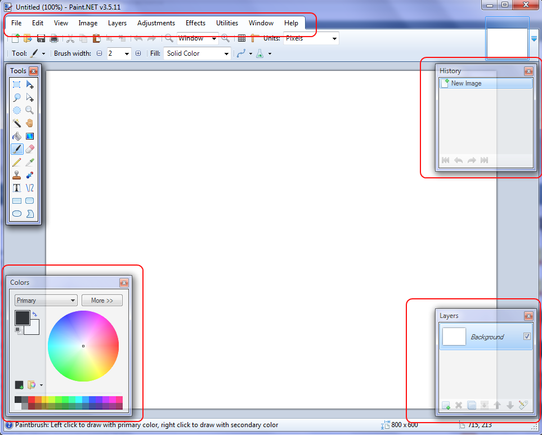This screenshot has width=542, height=435.
Task: Select the Line/Curve tool
Action: click(30, 187)
